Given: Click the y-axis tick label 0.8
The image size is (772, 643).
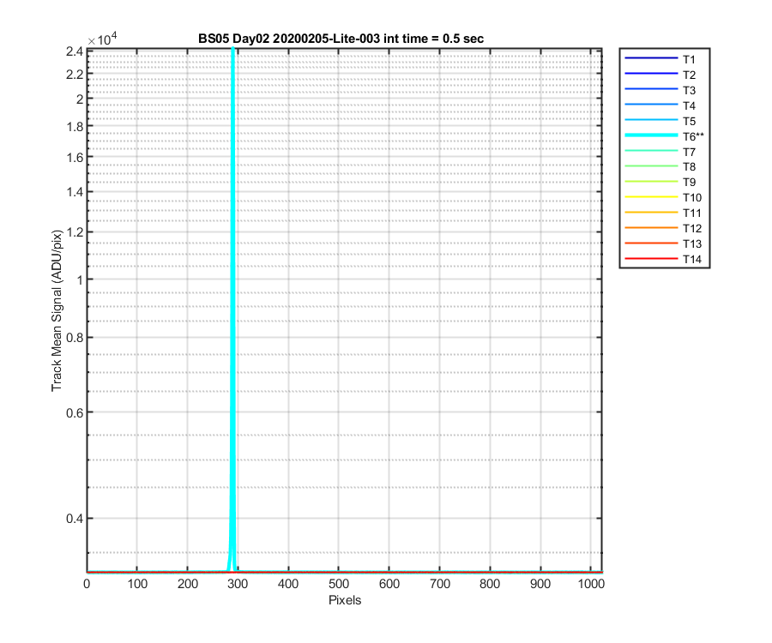Looking at the screenshot, I should click(75, 338).
